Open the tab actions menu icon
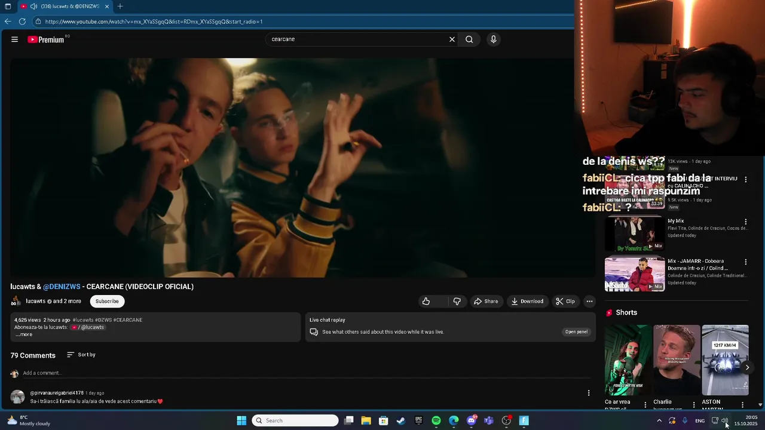 [x=8, y=7]
